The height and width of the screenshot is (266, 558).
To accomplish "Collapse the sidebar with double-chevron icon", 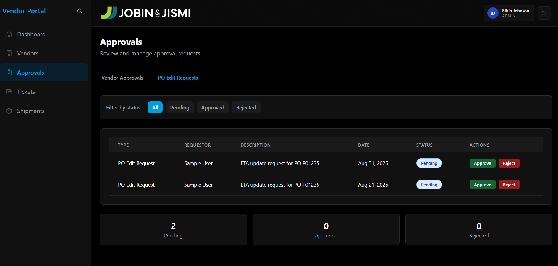I will click(x=80, y=11).
